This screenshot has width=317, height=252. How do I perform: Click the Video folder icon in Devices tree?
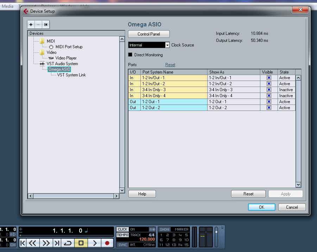pyautogui.click(x=42, y=52)
